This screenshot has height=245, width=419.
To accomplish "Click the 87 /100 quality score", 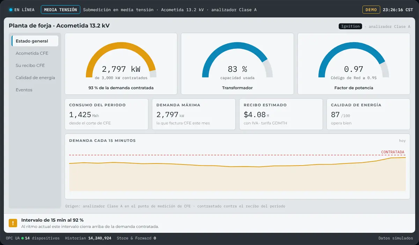I will click(x=340, y=115).
